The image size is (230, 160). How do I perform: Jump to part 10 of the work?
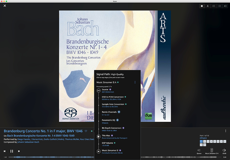click(x=204, y=145)
